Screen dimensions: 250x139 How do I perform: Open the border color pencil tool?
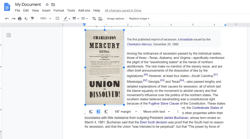pyautogui.click(x=65, y=19)
